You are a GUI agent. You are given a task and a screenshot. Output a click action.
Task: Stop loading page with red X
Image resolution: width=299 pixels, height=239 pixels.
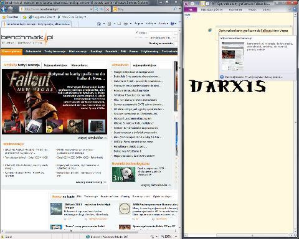pos(108,9)
